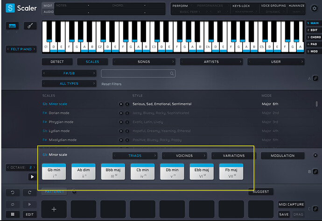The image size is (322, 221).
Task: Click the link icon for section A
Action: click(315, 78)
